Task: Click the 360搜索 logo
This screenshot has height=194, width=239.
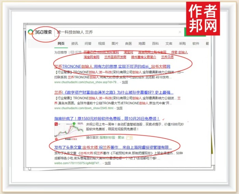Action: [40, 32]
